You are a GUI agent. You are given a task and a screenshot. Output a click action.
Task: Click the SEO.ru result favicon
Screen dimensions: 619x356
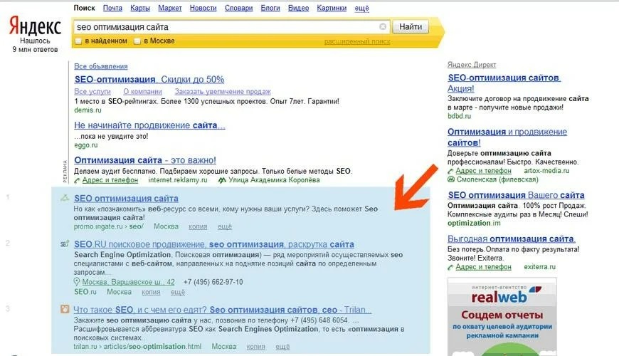pos(65,244)
